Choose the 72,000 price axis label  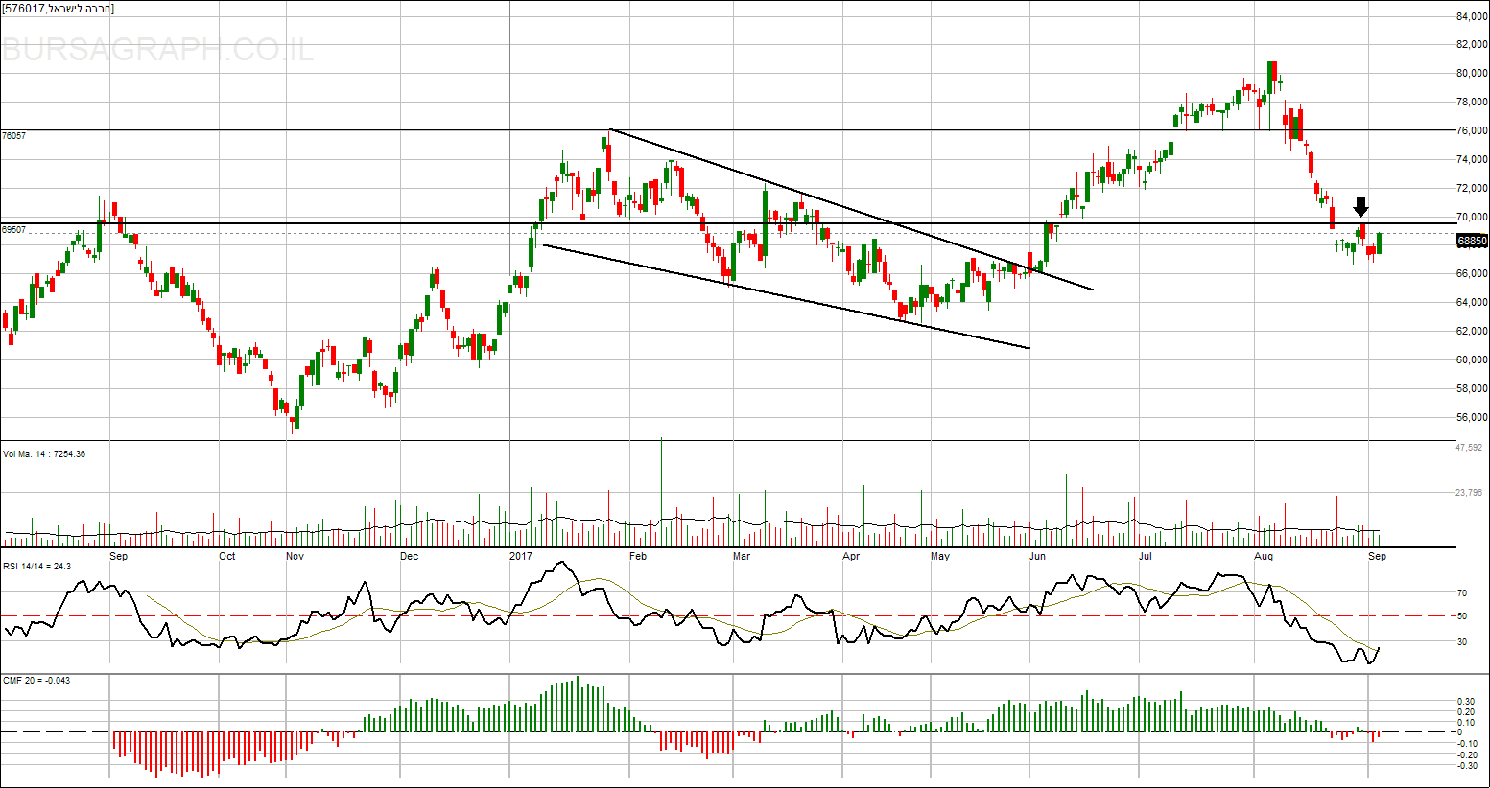(x=1472, y=189)
